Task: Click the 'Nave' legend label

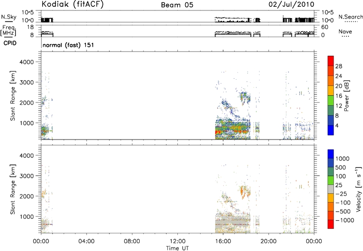Action: (x=345, y=31)
